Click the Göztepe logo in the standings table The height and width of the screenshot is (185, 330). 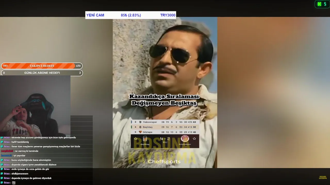(x=140, y=132)
